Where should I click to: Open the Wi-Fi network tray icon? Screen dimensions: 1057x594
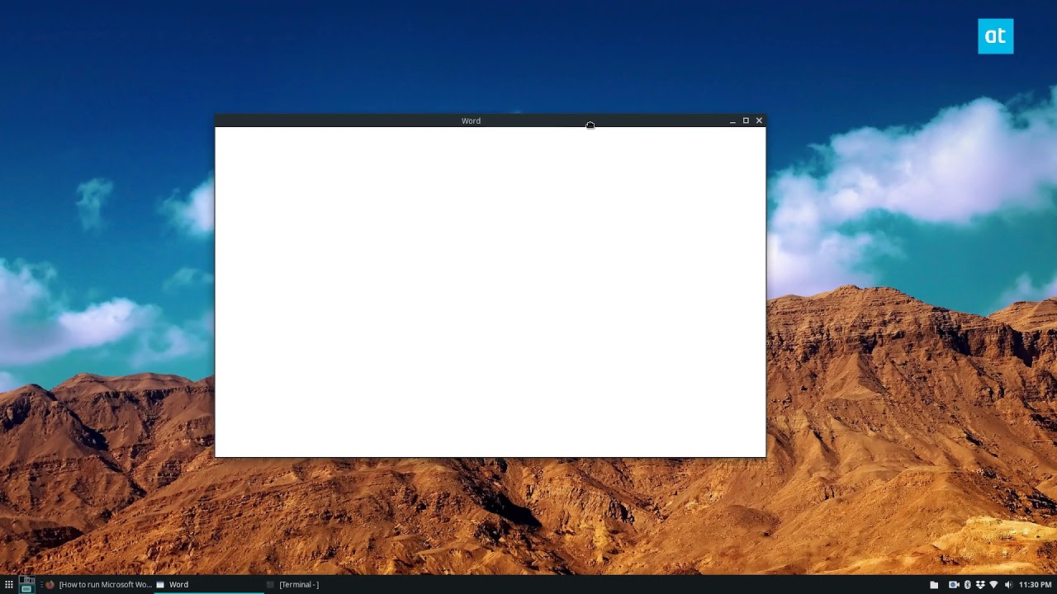pyautogui.click(x=993, y=585)
